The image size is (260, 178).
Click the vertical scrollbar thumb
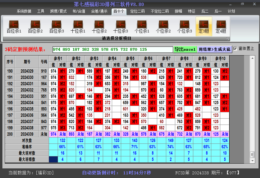[252, 155]
